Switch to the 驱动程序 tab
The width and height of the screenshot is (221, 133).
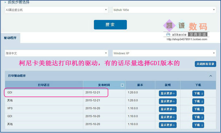[10, 38]
